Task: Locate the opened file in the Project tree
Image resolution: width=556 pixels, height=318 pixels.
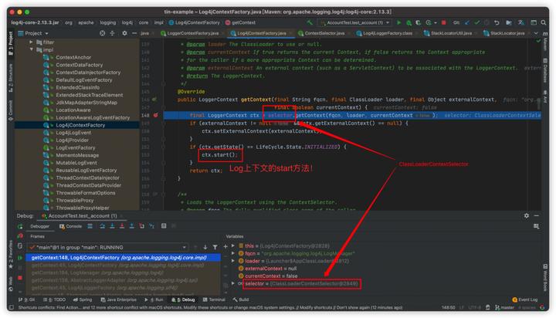Action: [x=102, y=33]
